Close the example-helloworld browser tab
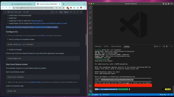The height and width of the screenshot is (97, 174). (x=60, y=4)
